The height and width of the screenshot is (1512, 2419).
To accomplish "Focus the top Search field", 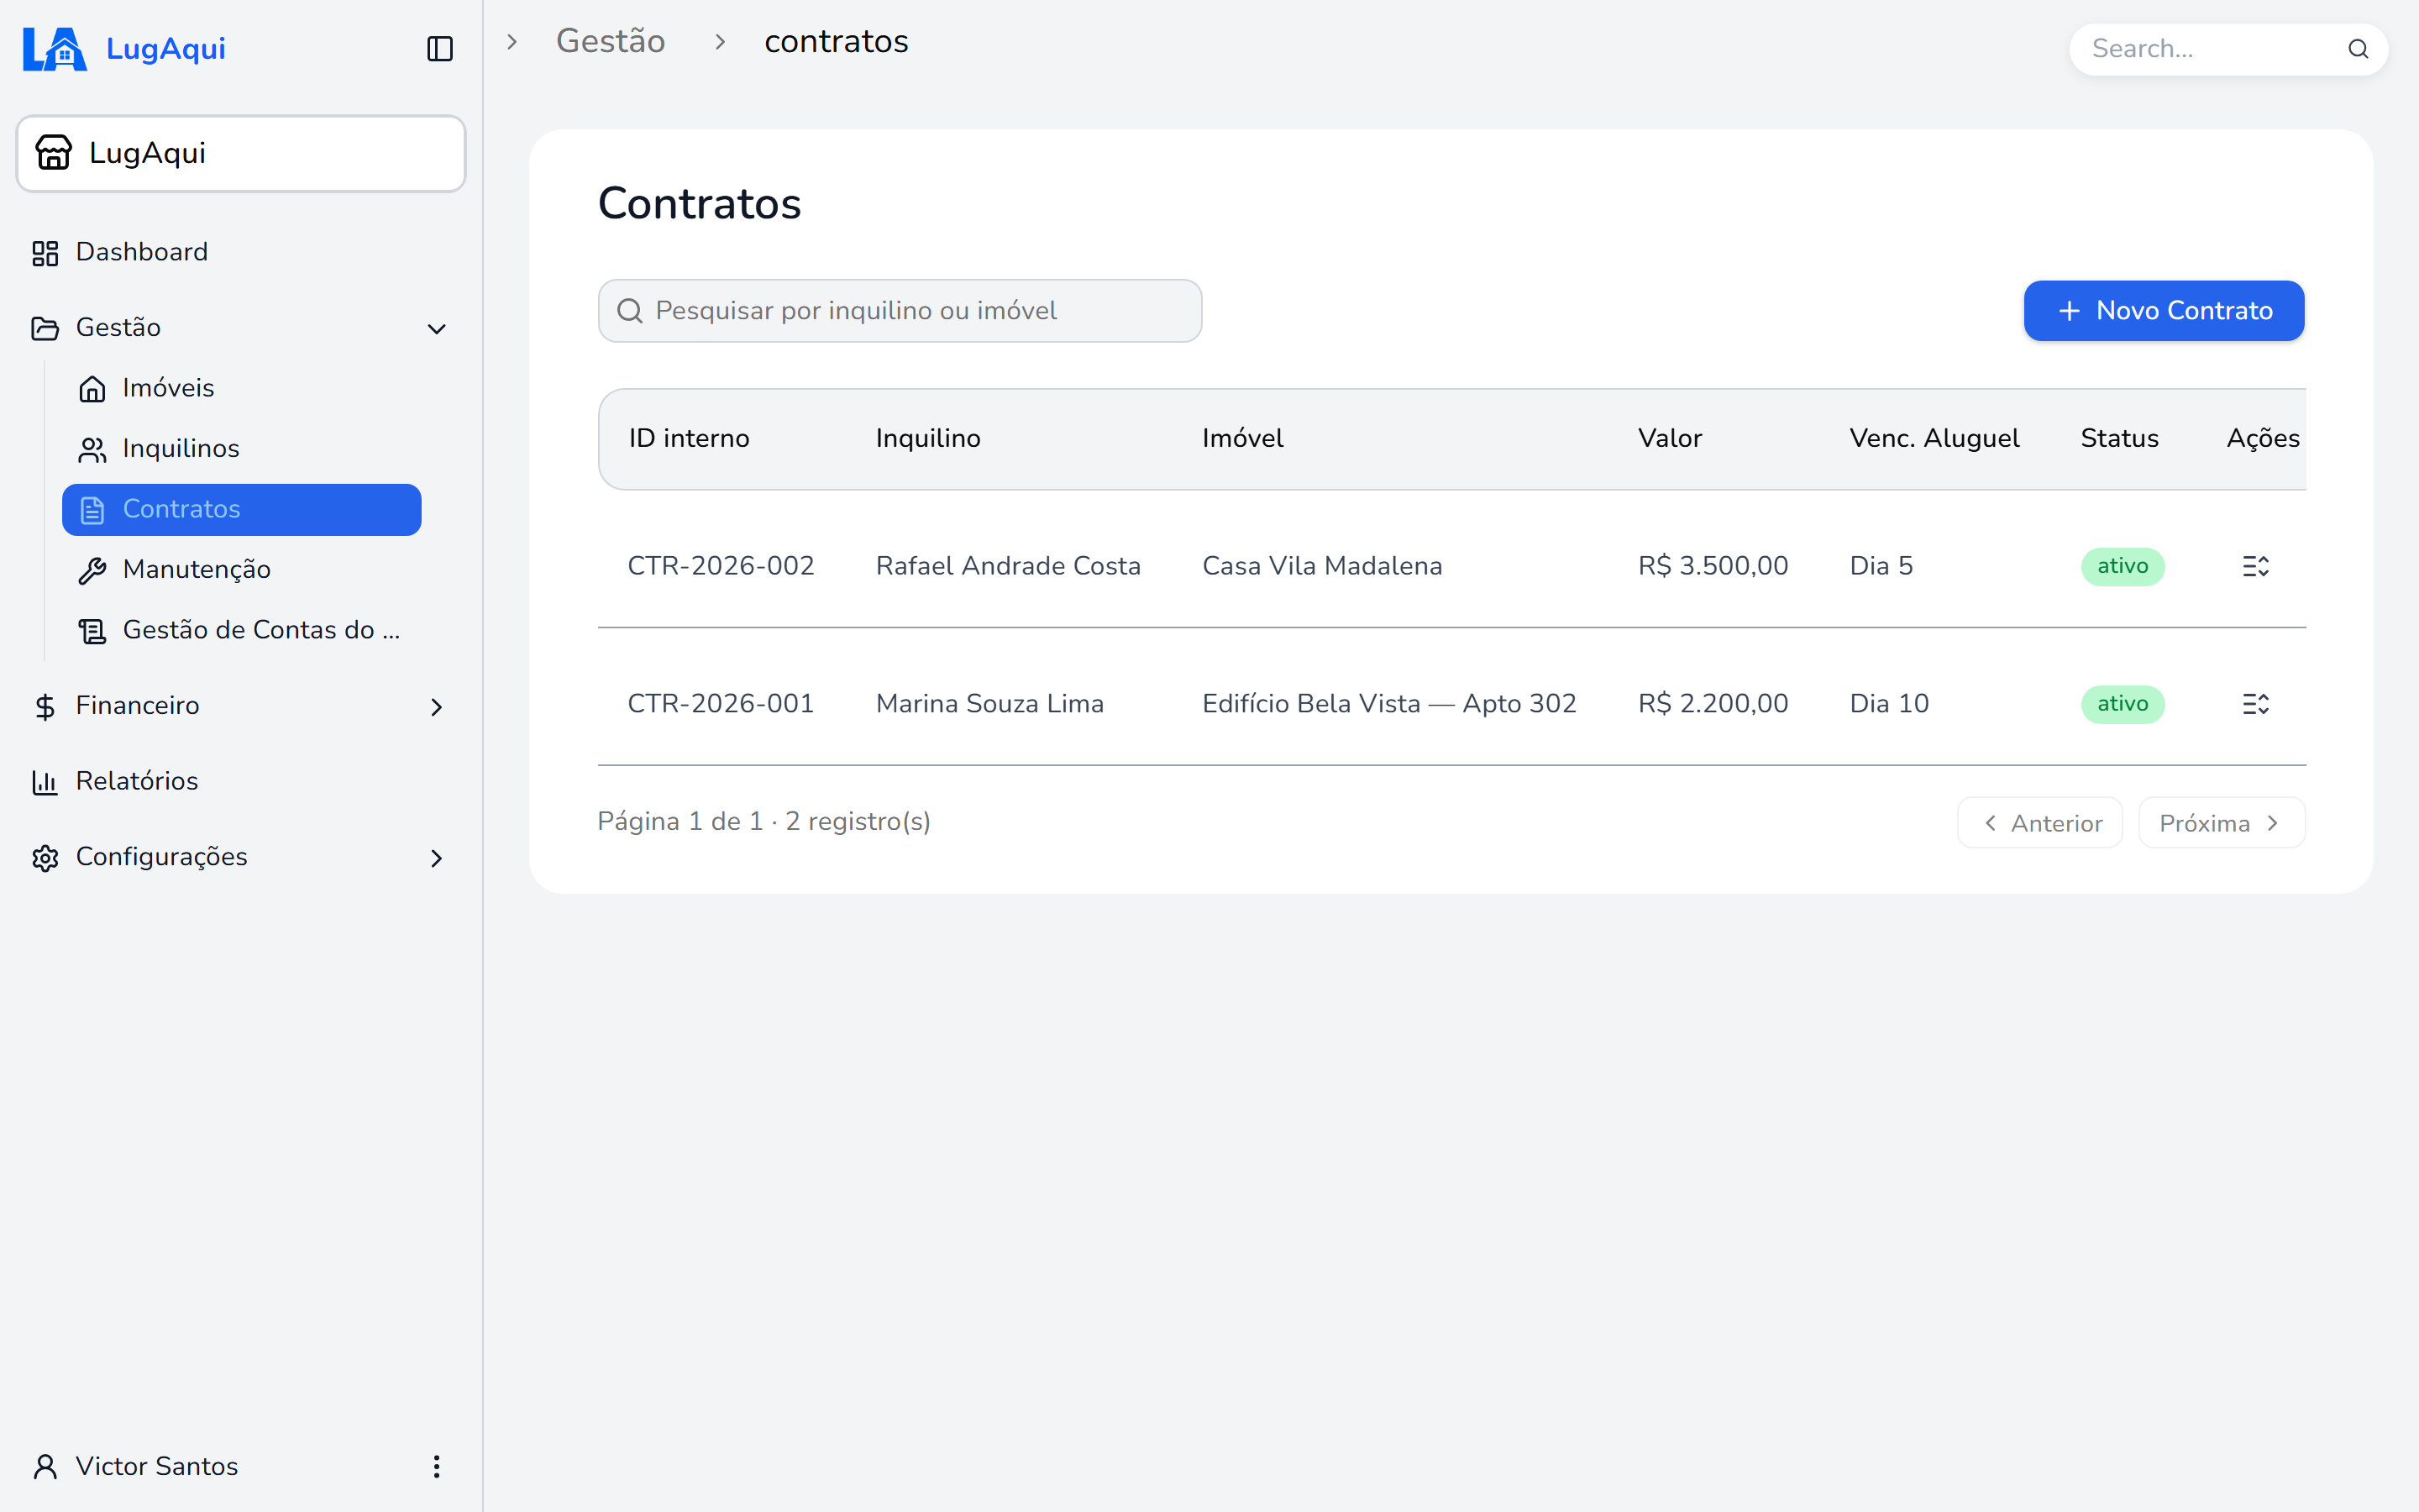I will (2228, 49).
